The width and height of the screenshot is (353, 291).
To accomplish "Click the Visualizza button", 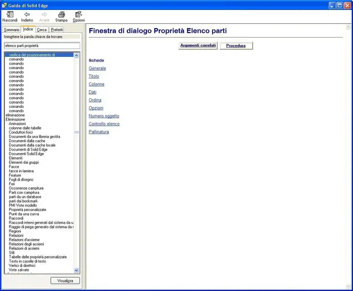I will pyautogui.click(x=66, y=281).
